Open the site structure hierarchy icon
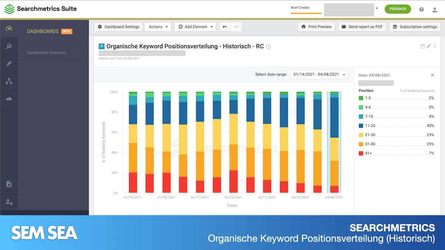 [x=9, y=81]
